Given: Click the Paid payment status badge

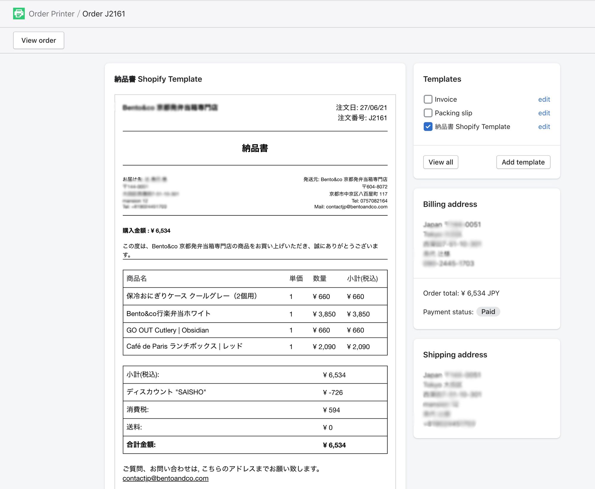Looking at the screenshot, I should tap(488, 312).
